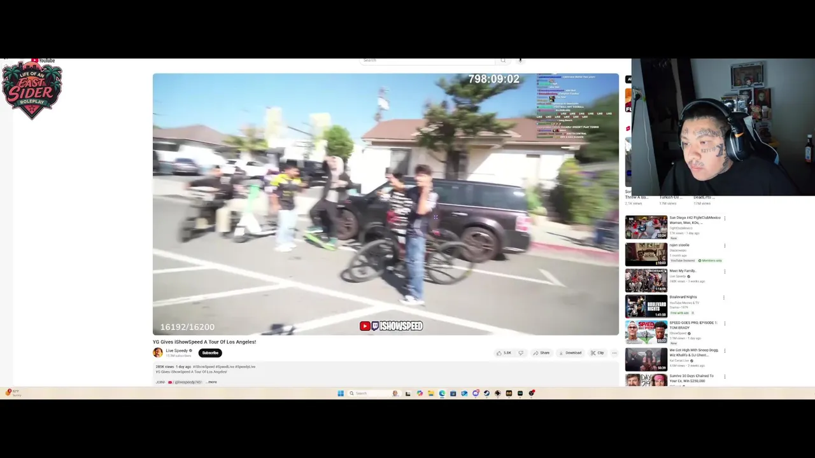The width and height of the screenshot is (815, 458).
Task: Open the Windows Start menu
Action: [341, 393]
